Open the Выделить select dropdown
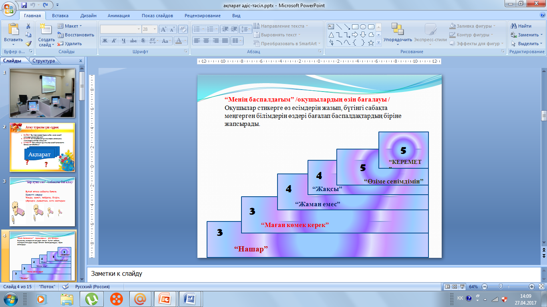Screen dimensions: 547x307 pos(527,44)
